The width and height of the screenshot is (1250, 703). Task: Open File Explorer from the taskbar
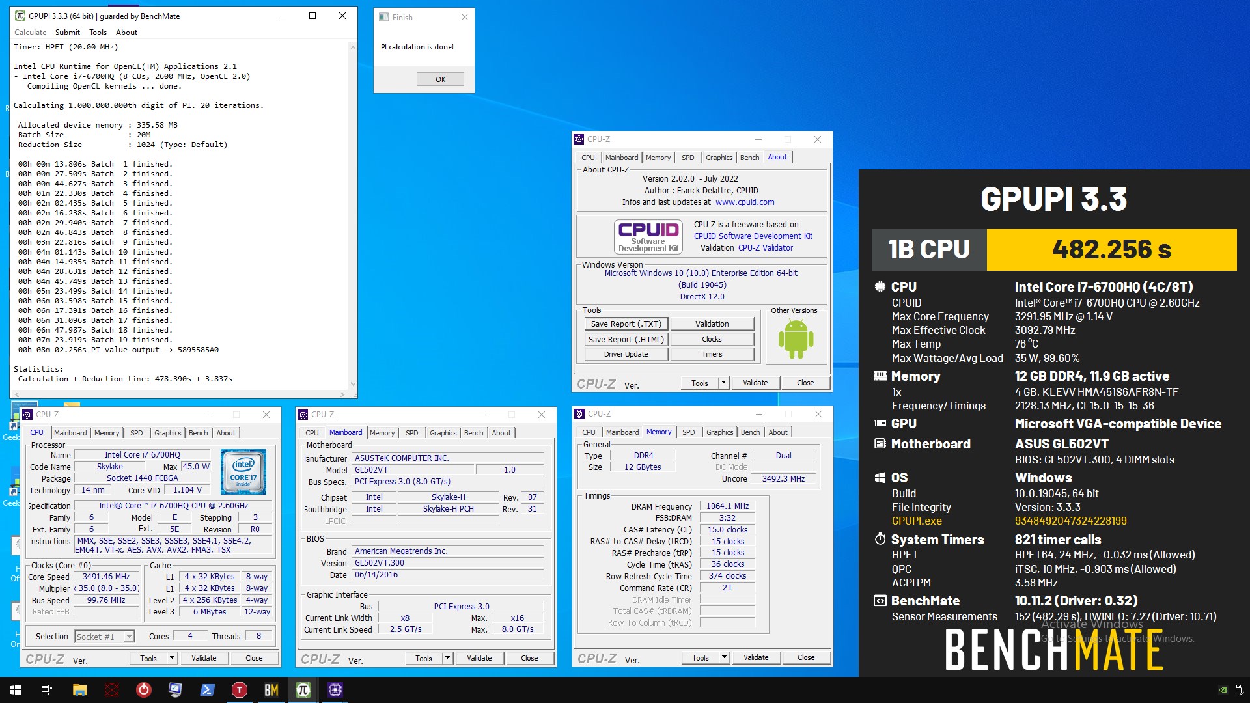(x=79, y=690)
